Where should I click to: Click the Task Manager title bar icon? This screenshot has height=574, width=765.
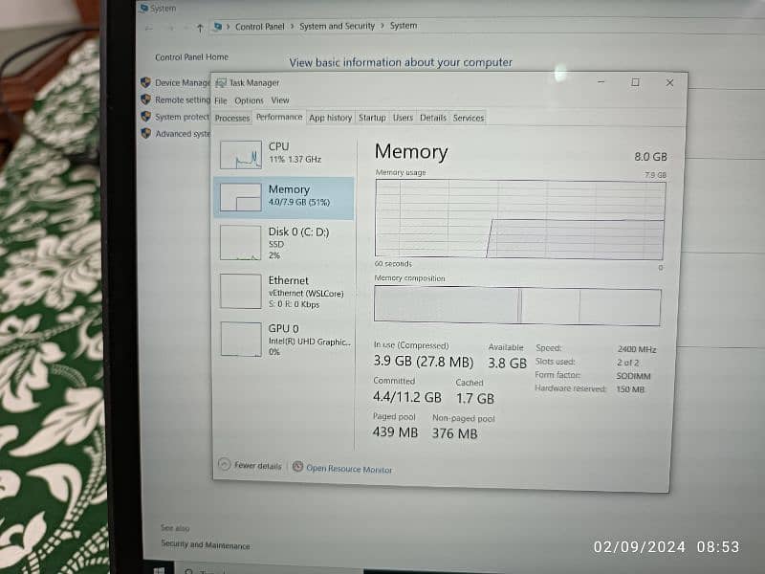[x=221, y=83]
